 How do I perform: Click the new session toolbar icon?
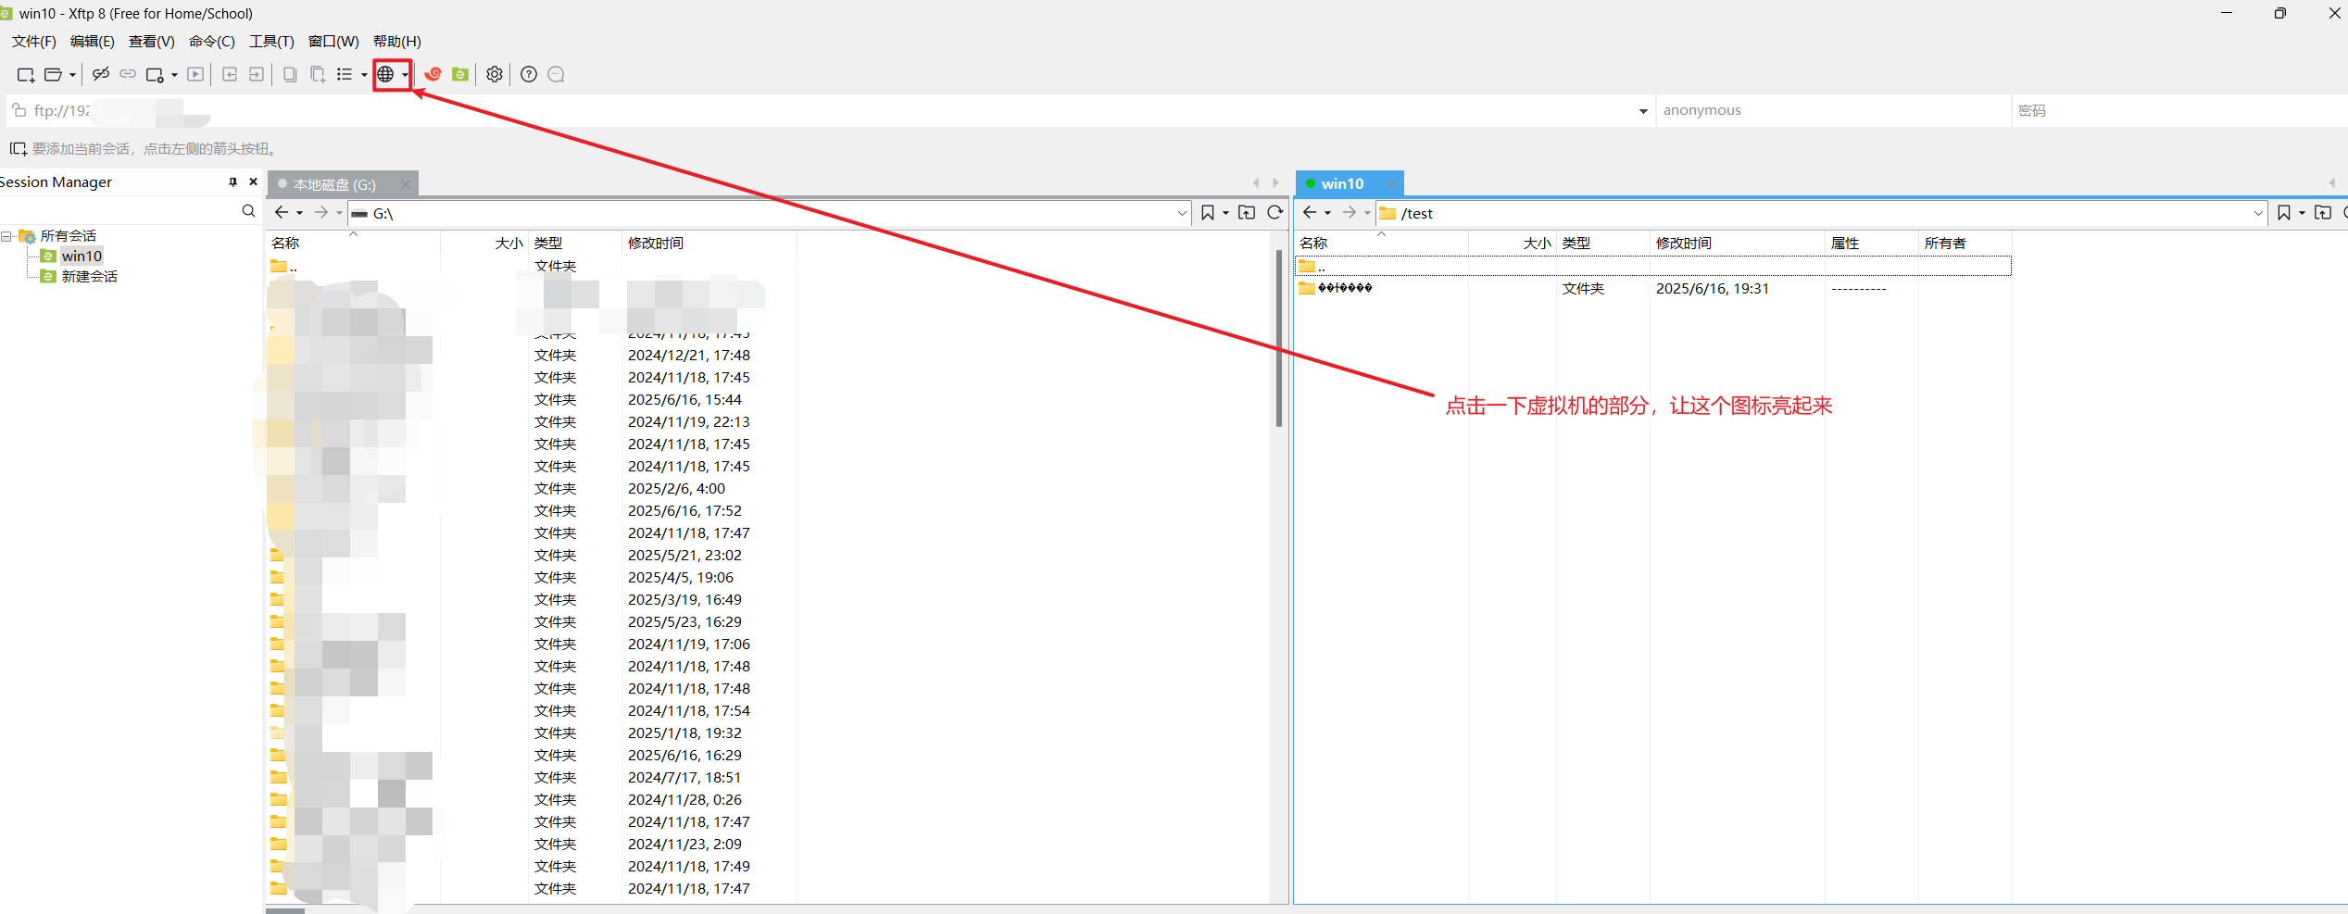pos(25,74)
